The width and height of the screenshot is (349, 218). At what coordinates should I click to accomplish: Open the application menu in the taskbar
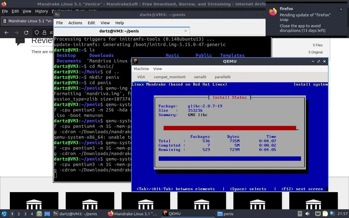pos(4,214)
